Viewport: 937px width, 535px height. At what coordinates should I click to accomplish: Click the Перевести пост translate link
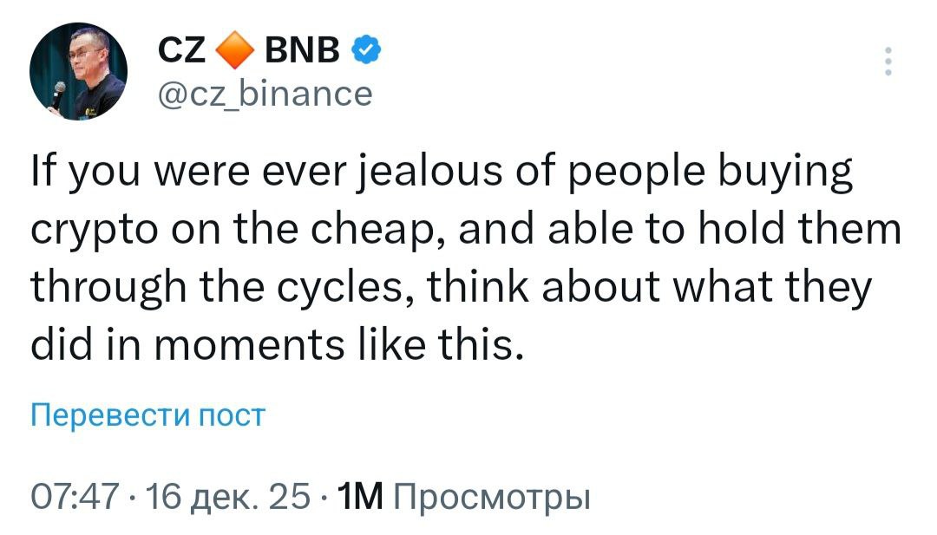pyautogui.click(x=144, y=414)
